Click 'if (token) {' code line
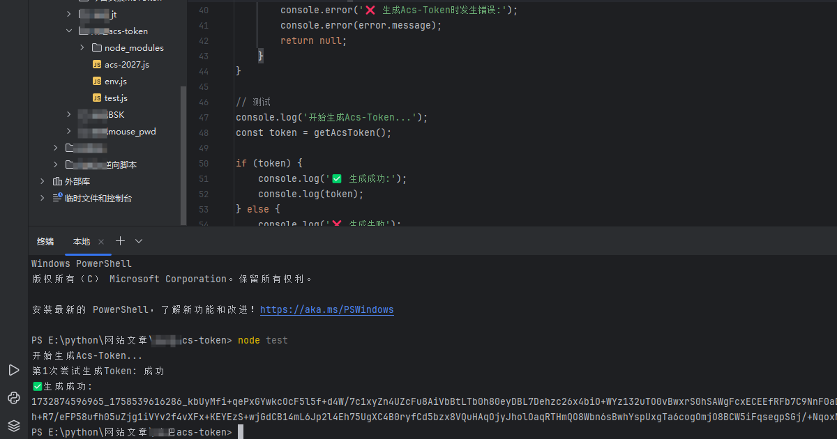 [269, 163]
